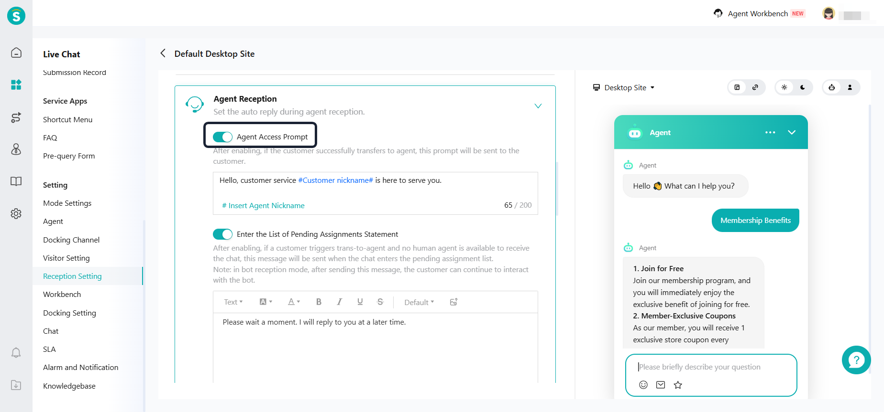Click the Insert Agent Nickname link

pyautogui.click(x=263, y=206)
